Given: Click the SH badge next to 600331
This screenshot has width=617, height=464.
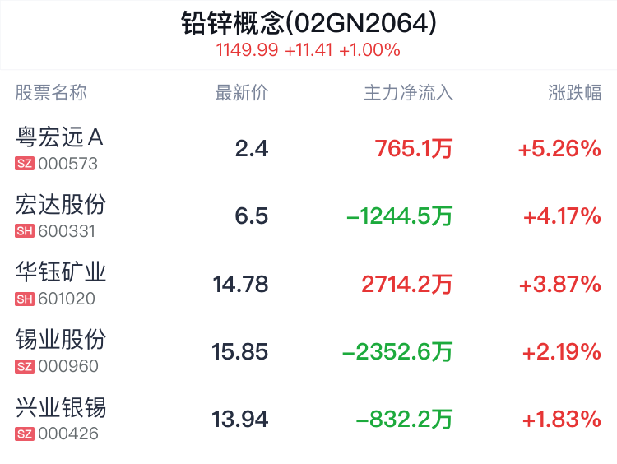Looking at the screenshot, I should tap(25, 231).
